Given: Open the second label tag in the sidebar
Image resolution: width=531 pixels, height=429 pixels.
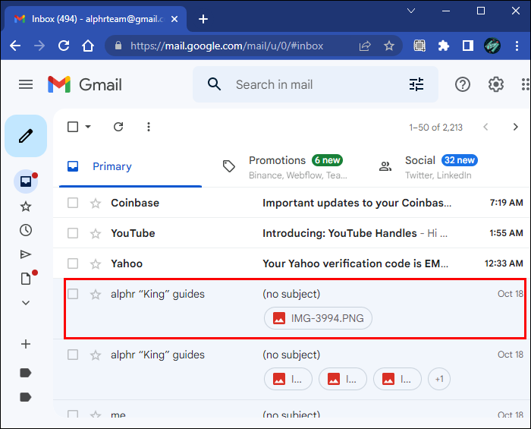Looking at the screenshot, I should coord(26,397).
